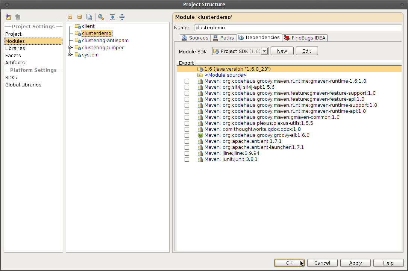Click the module Name text field
This screenshot has width=408, height=271.
click(298, 27)
